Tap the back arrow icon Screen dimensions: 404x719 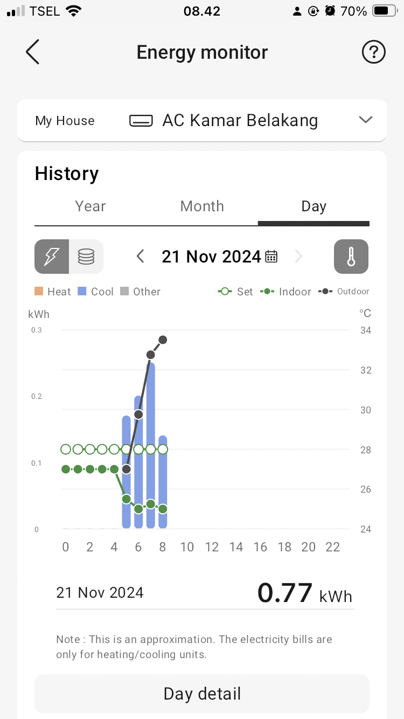pyautogui.click(x=33, y=52)
